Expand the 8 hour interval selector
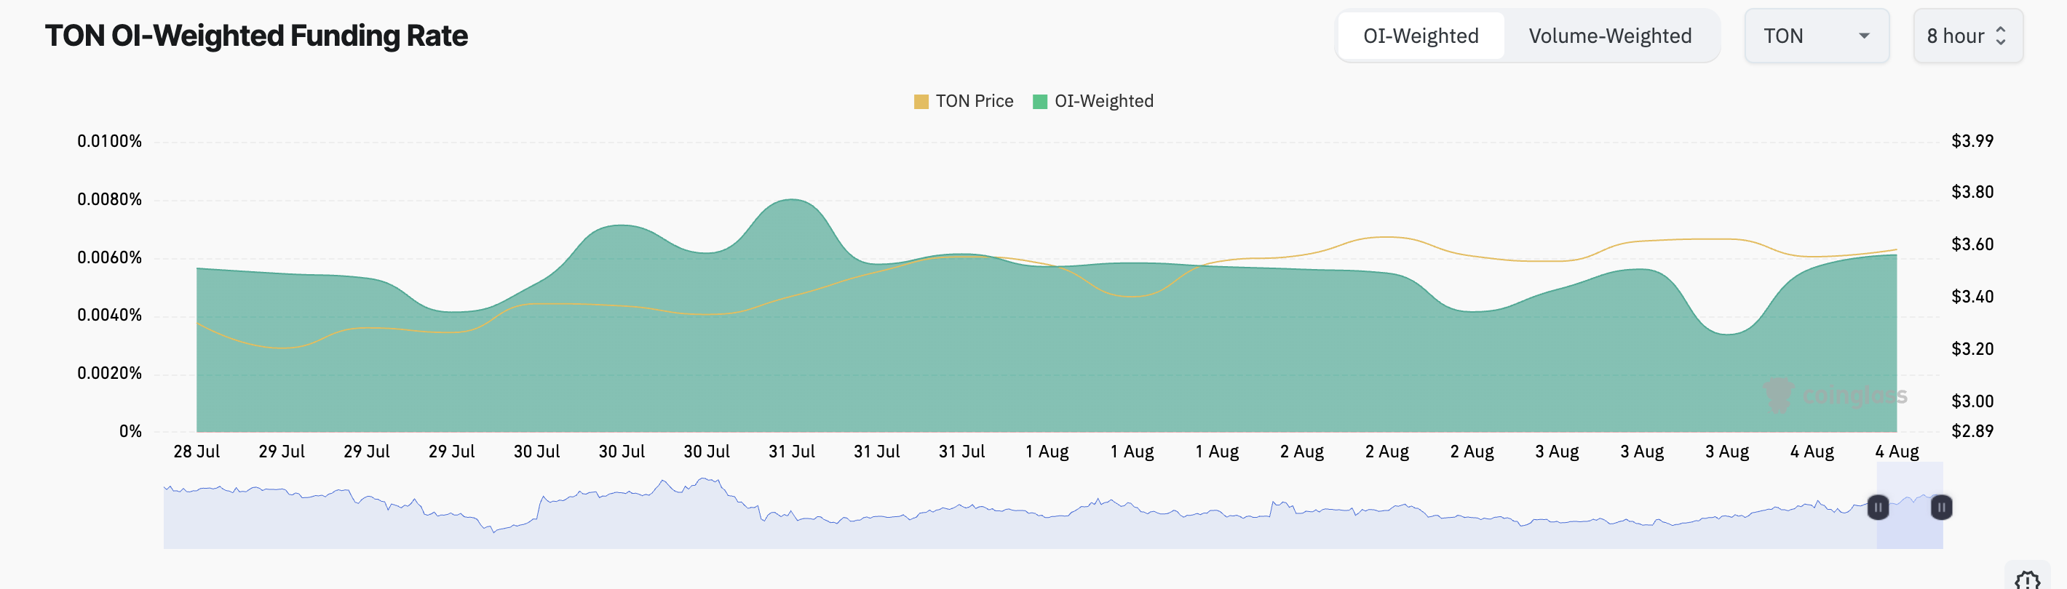The height and width of the screenshot is (589, 2067). click(1966, 35)
